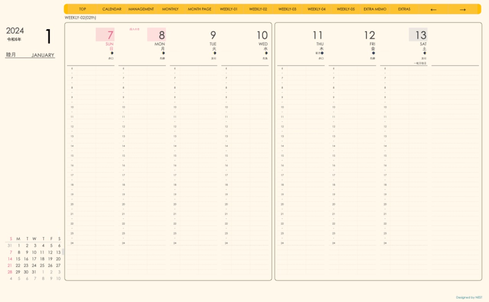Select Wednesday 10 date header
Viewport: 489px width, 302px height.
tap(262, 35)
